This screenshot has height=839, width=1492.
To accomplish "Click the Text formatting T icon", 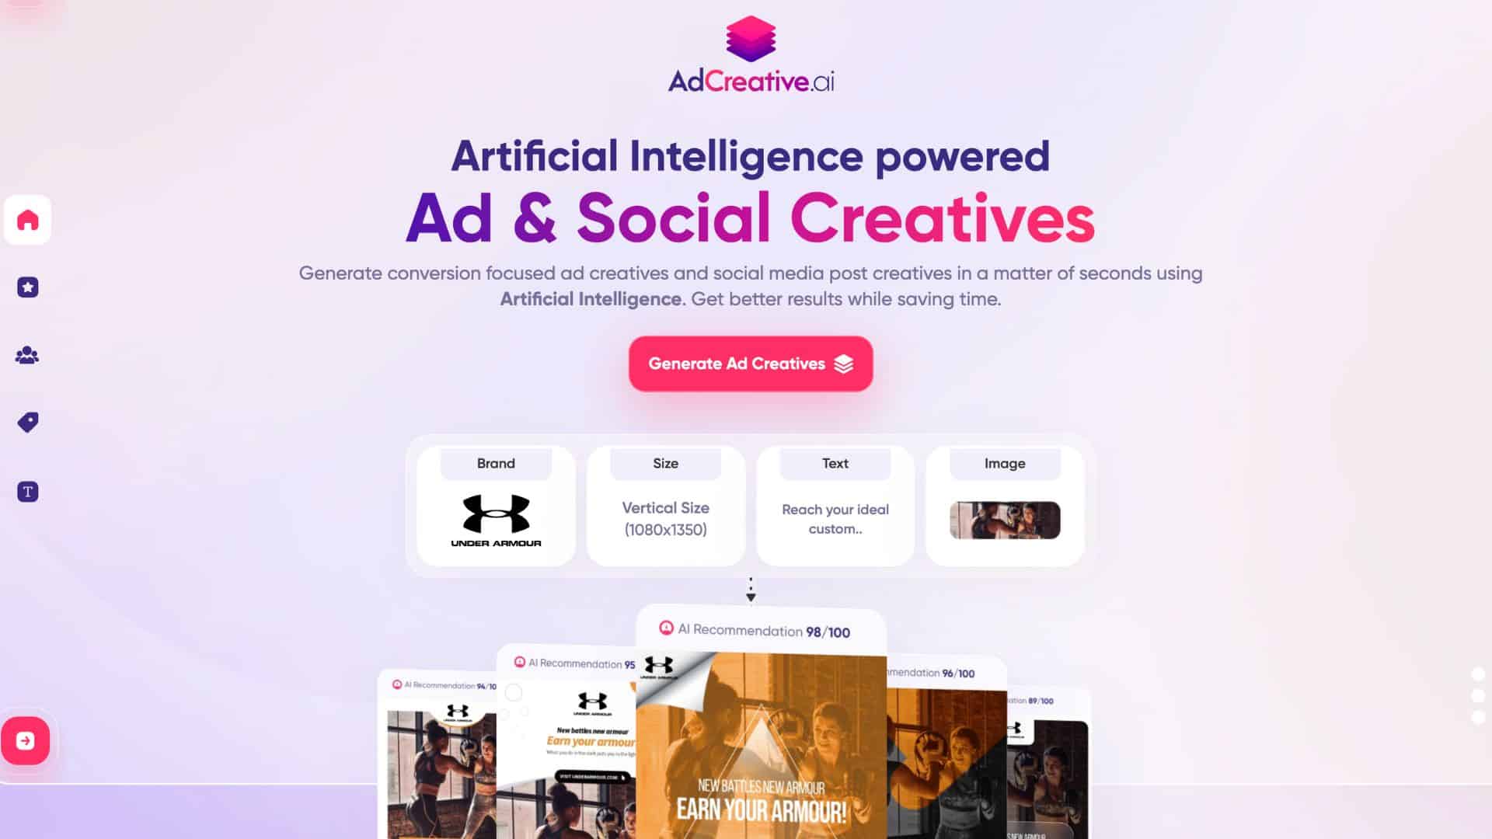I will tap(28, 492).
